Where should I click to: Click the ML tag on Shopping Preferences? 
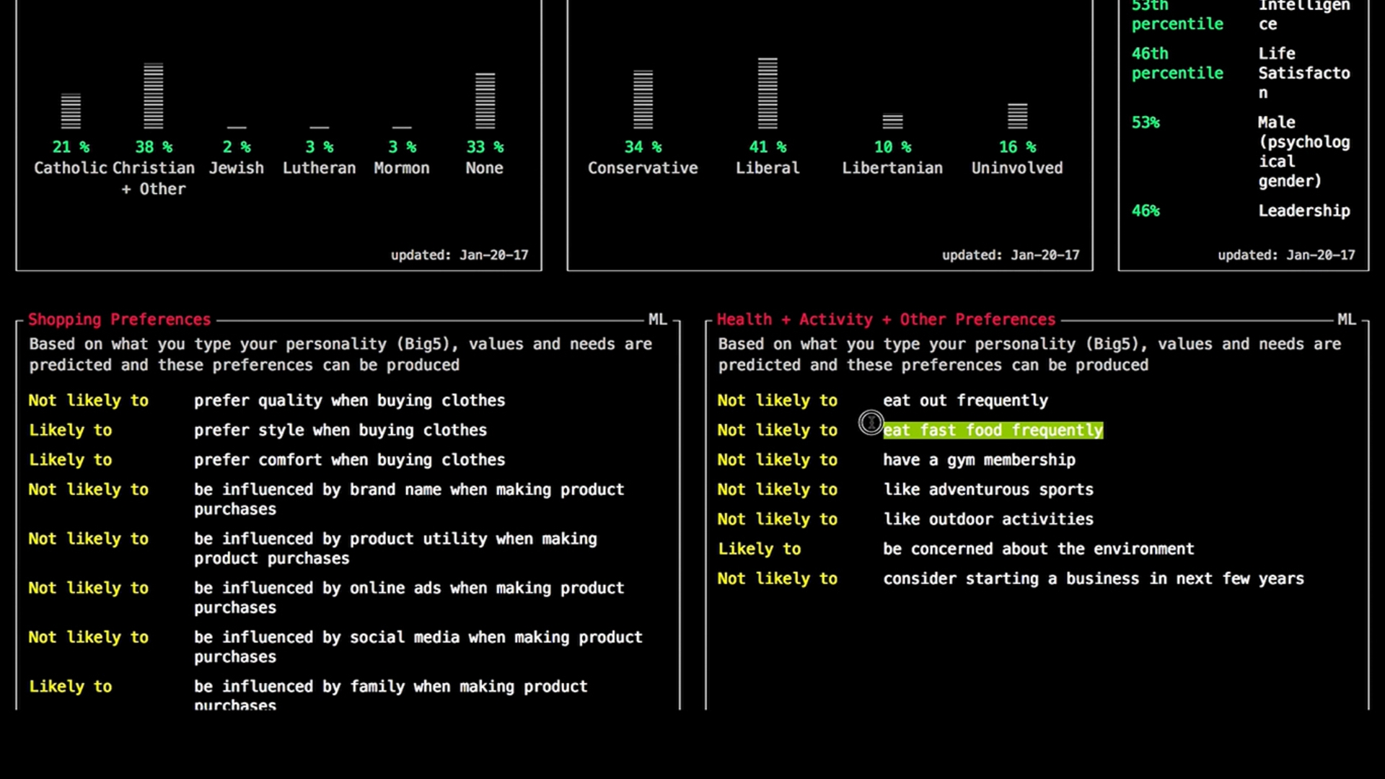(x=657, y=320)
